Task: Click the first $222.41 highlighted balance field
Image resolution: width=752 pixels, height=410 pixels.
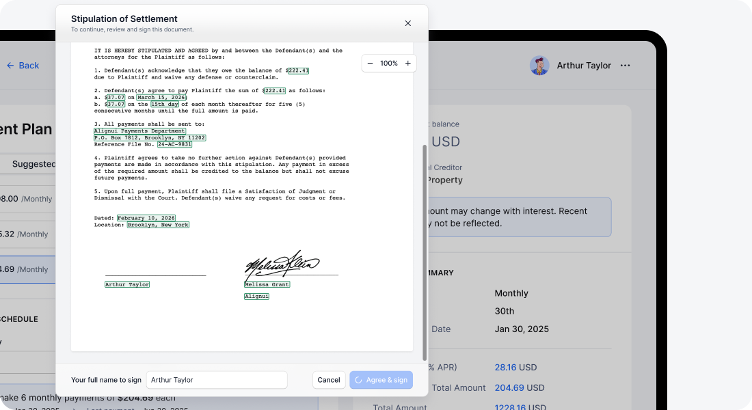Action: 298,70
